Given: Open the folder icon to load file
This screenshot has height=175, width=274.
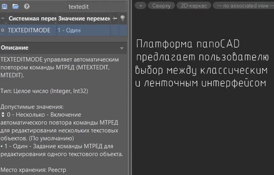Looking at the screenshot, I should click(x=16, y=7).
